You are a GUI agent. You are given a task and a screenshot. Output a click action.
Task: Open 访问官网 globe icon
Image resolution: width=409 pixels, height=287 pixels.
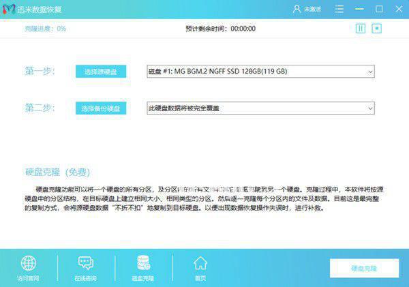[x=28, y=263]
